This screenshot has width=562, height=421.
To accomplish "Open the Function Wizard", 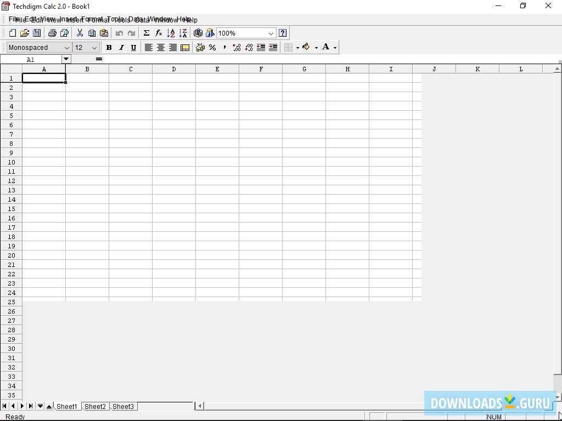I will (158, 33).
